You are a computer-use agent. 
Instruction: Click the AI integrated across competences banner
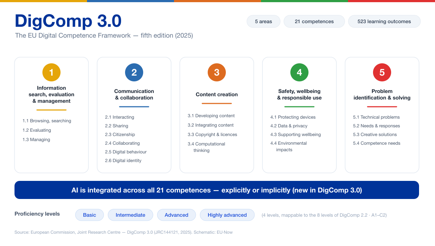coord(217,190)
